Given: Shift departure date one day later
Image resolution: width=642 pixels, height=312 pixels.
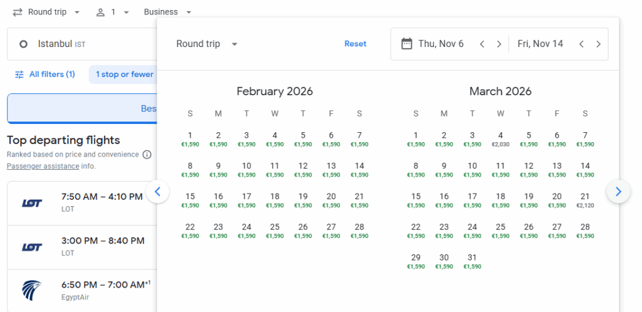Looking at the screenshot, I should [x=499, y=44].
